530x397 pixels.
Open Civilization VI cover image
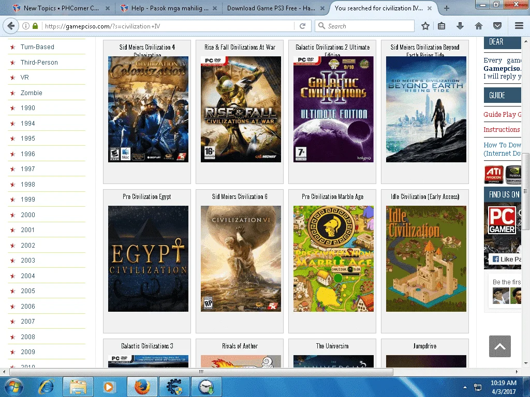click(x=241, y=258)
